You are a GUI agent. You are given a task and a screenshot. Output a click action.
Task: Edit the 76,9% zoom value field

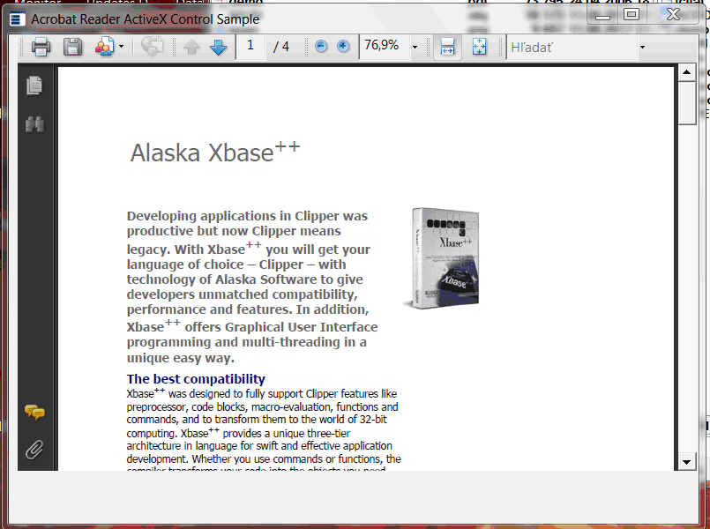click(385, 46)
